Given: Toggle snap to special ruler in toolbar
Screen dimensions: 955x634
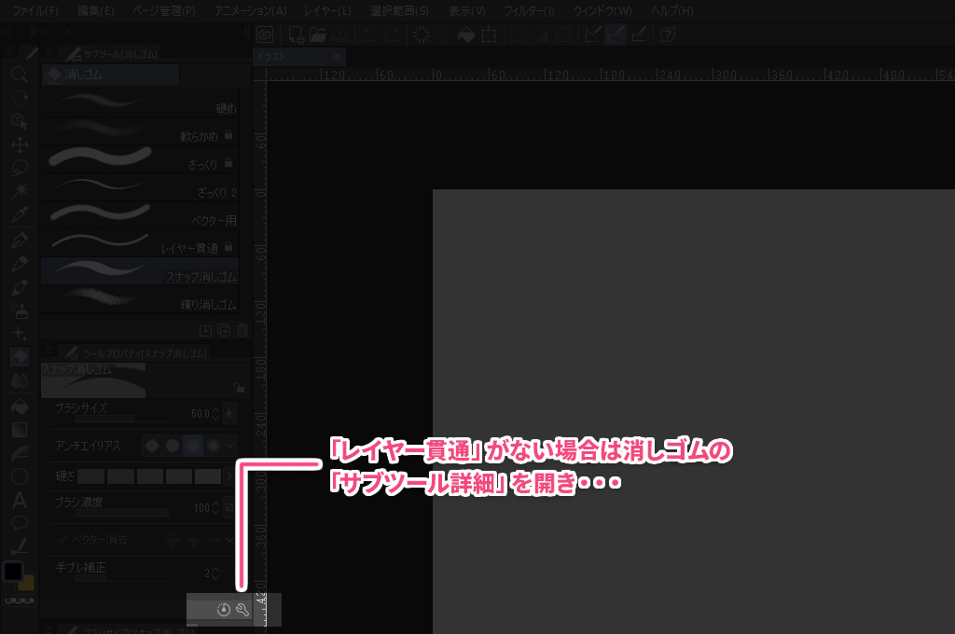Looking at the screenshot, I should coord(616,34).
